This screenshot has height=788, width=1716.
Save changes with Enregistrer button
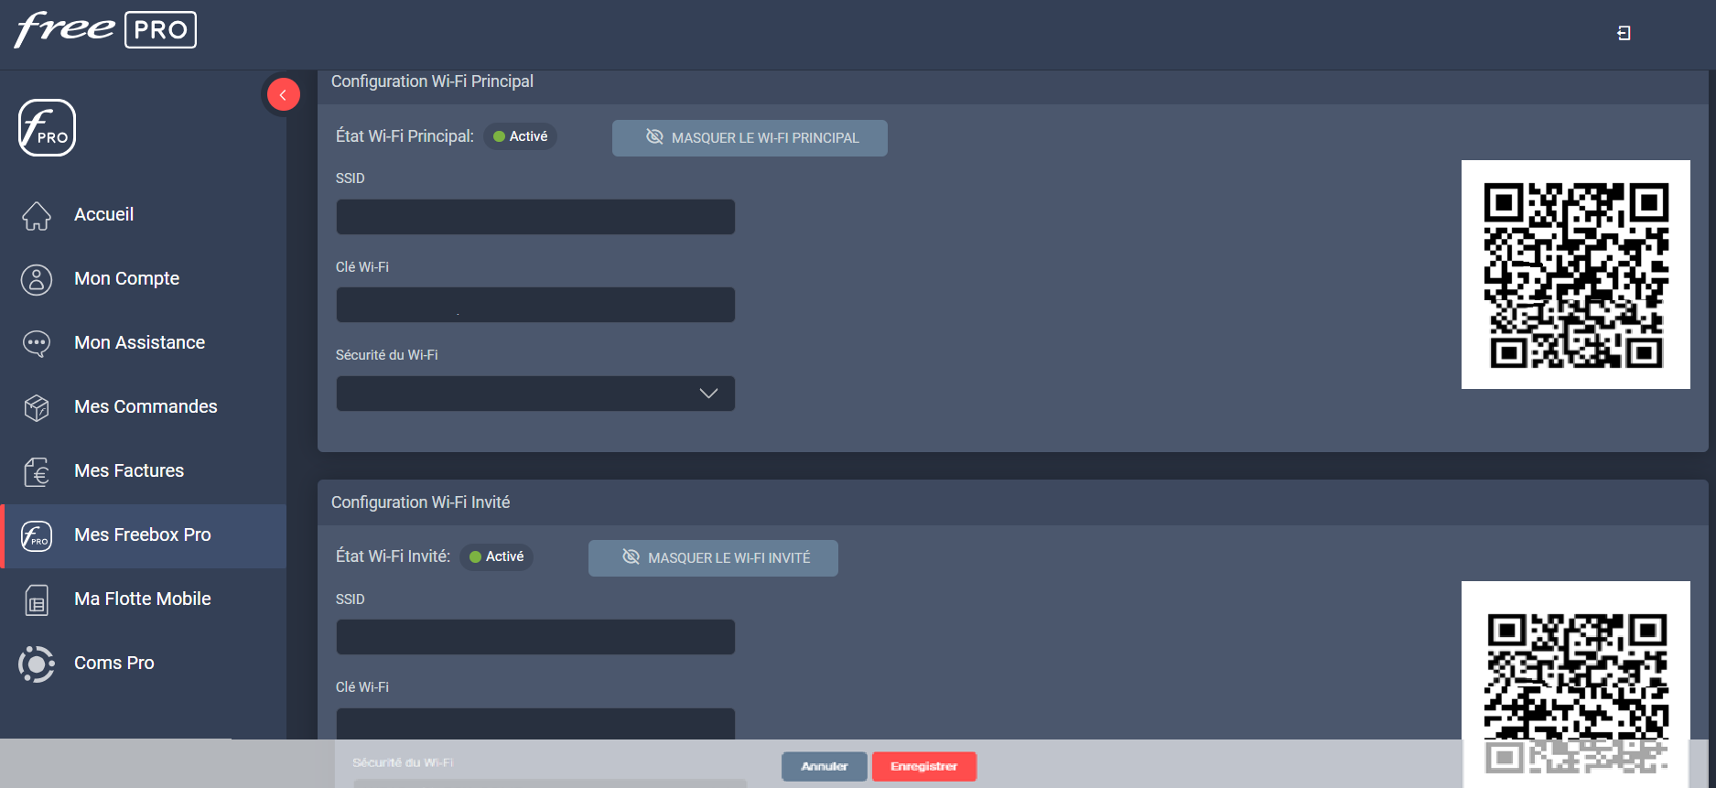(924, 767)
